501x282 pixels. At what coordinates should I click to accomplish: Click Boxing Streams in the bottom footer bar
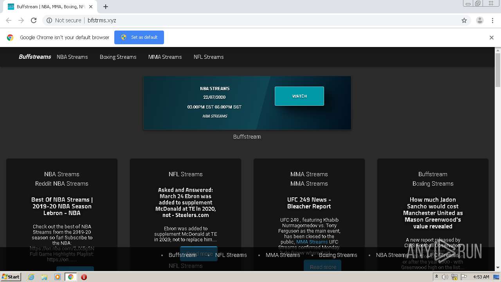[x=338, y=255]
